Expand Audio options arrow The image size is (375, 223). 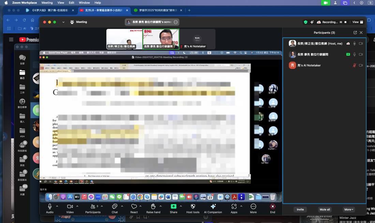pyautogui.click(x=57, y=206)
